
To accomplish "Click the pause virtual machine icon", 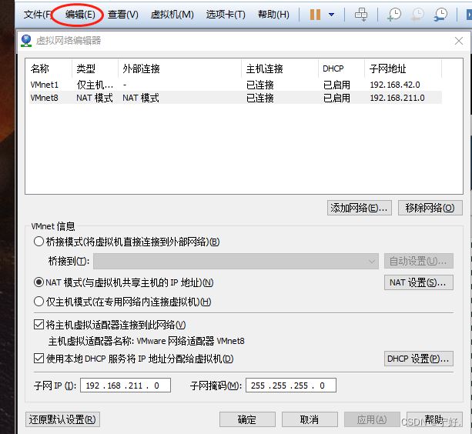I will tap(315, 14).
